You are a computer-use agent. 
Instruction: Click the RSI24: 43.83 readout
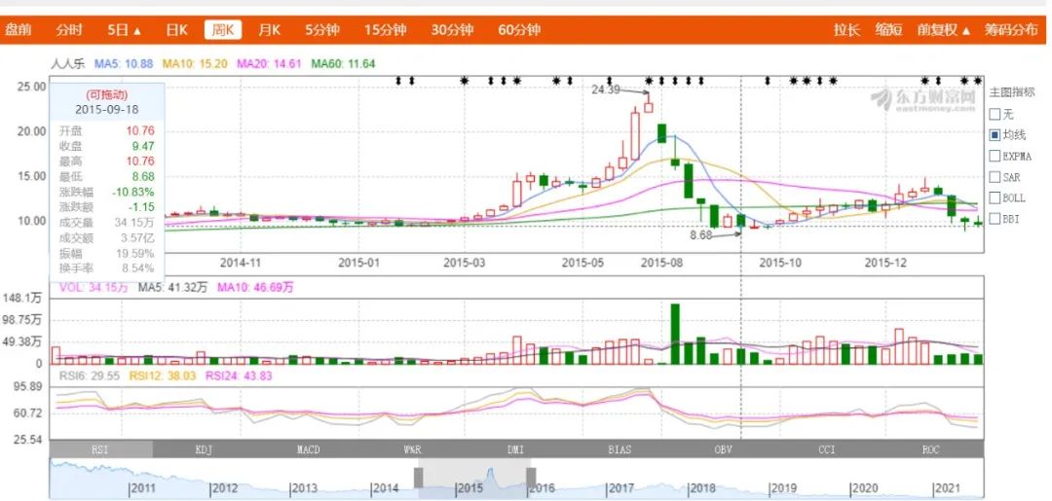[240, 376]
